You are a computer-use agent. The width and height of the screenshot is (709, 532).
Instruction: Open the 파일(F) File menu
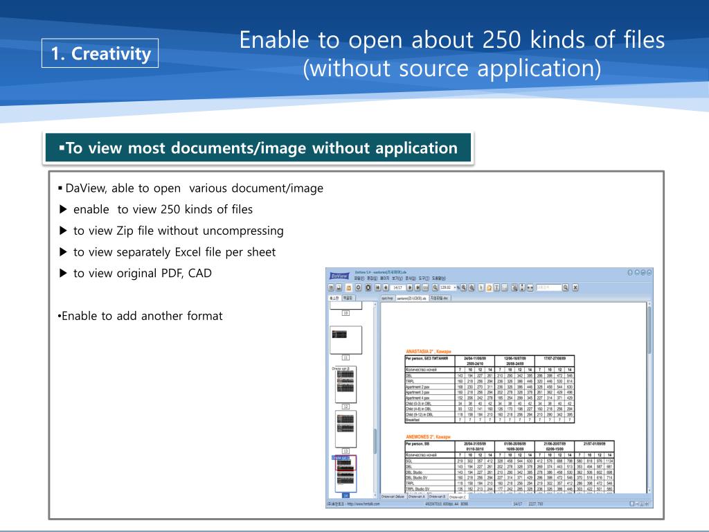click(x=359, y=278)
